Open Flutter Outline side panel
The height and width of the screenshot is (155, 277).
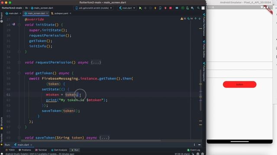[204, 49]
